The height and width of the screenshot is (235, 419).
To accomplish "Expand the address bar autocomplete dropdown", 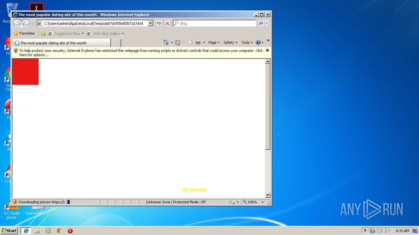I will click(151, 23).
